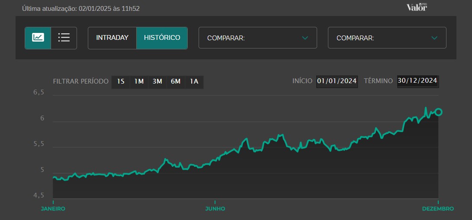Click the JANEIRO axis label

click(x=53, y=209)
